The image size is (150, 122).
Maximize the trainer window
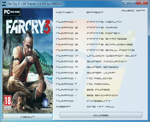click(133, 3)
